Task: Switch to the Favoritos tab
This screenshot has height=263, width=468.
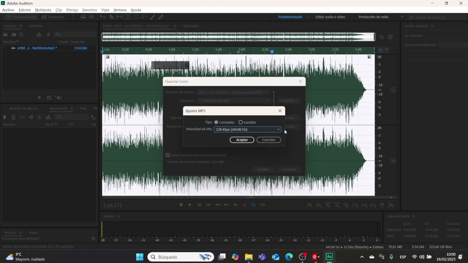Action: coord(36,26)
